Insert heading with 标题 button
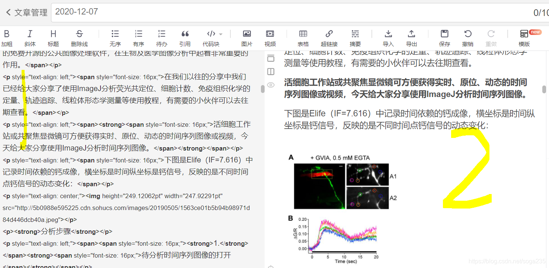Viewport: 549px width, 268px height. pyautogui.click(x=53, y=38)
